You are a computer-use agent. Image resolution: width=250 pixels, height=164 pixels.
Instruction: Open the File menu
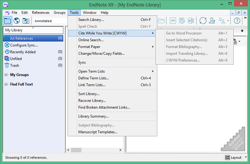pos(14,12)
